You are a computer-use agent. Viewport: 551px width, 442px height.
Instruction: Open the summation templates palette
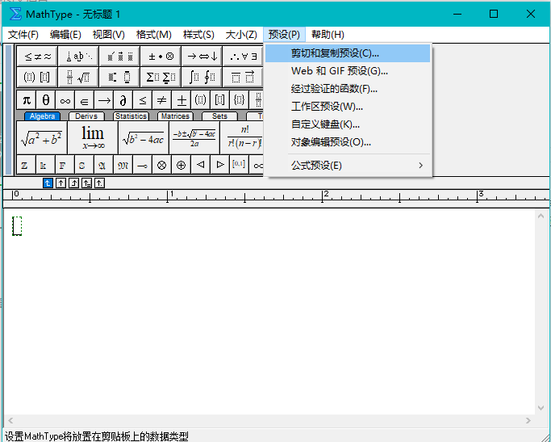161,77
